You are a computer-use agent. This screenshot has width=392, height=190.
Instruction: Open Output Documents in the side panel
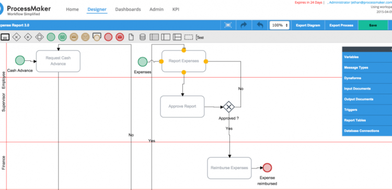point(367,99)
